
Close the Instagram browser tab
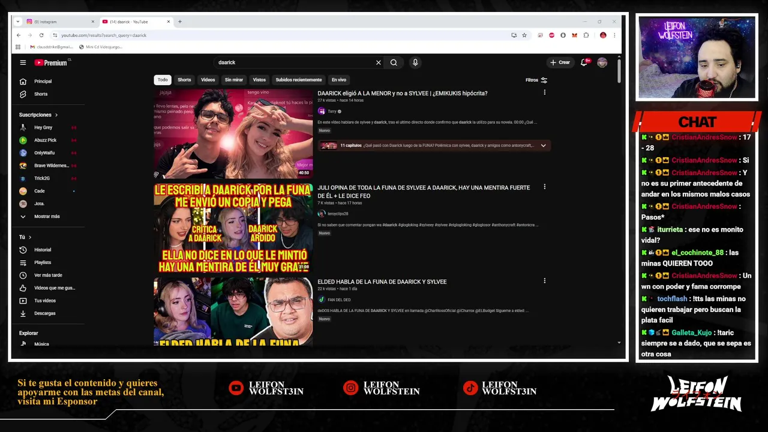pyautogui.click(x=93, y=22)
